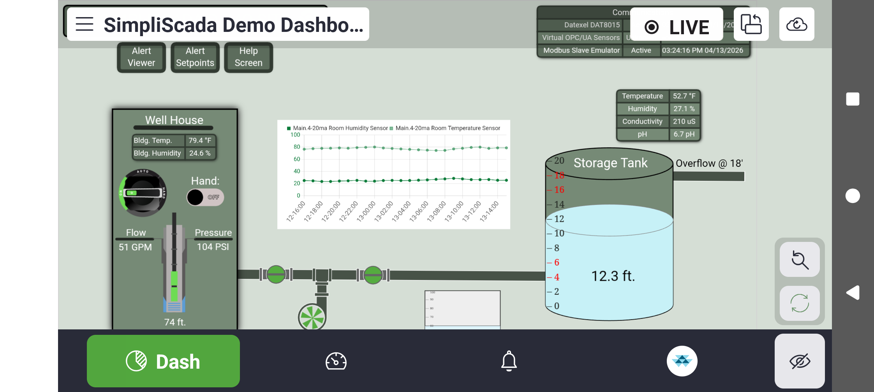Refresh the dashboard with circular arrows
Screen dimensions: 874x392
point(800,303)
